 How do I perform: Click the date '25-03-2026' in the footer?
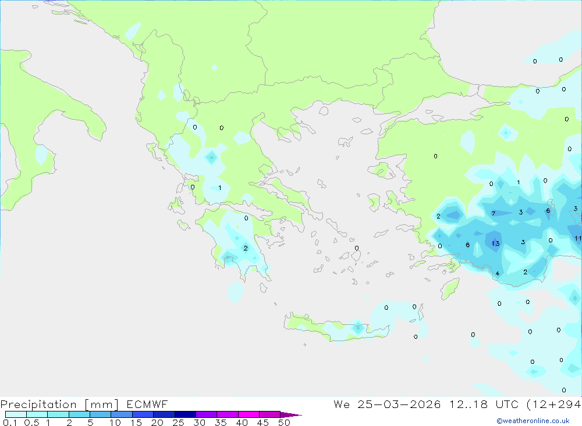pos(399,404)
